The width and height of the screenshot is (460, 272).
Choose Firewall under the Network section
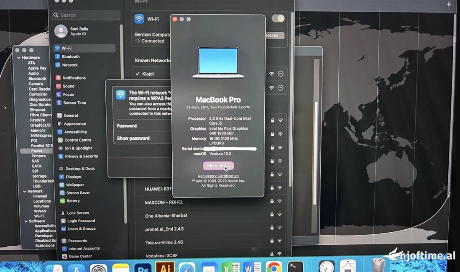click(40, 196)
